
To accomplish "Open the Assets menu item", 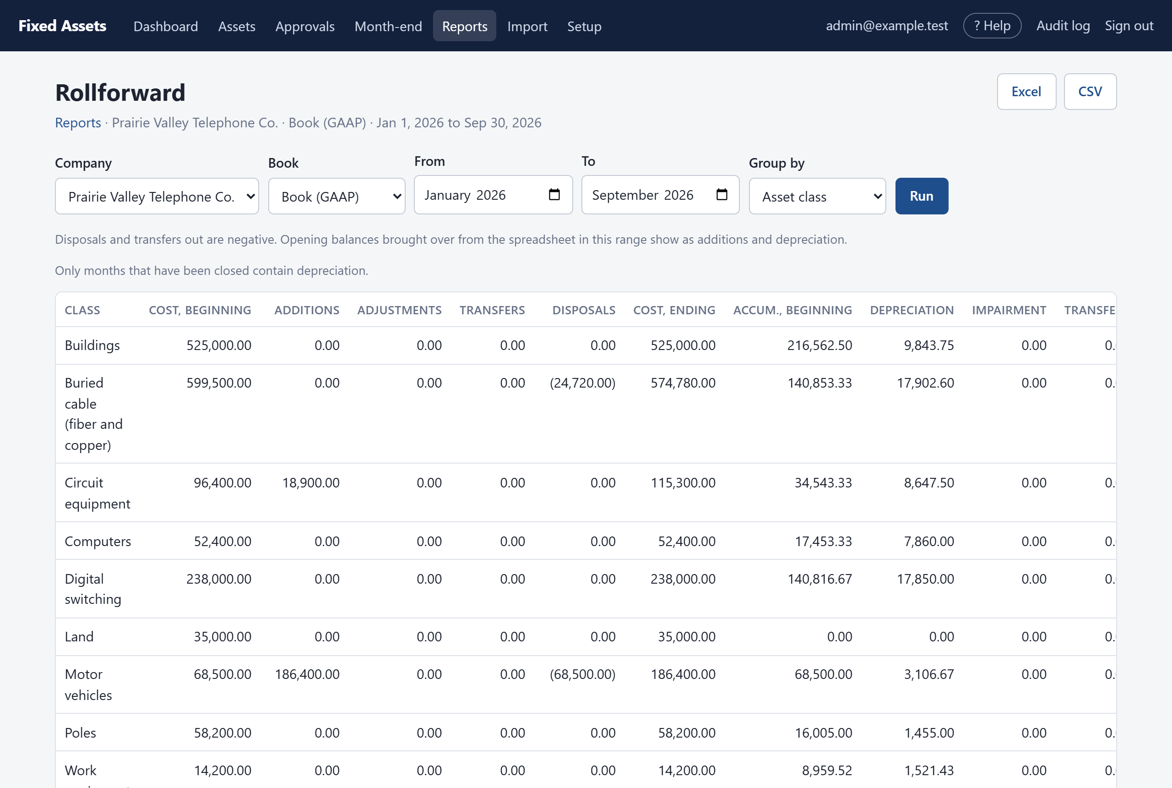I will pyautogui.click(x=237, y=26).
